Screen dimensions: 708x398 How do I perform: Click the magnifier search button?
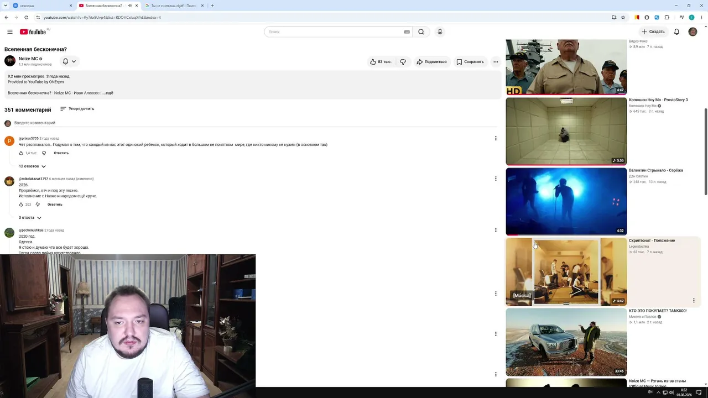click(421, 32)
